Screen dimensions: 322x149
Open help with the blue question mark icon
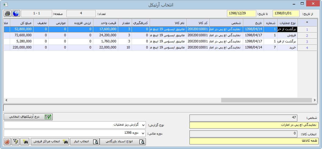tap(16, 14)
